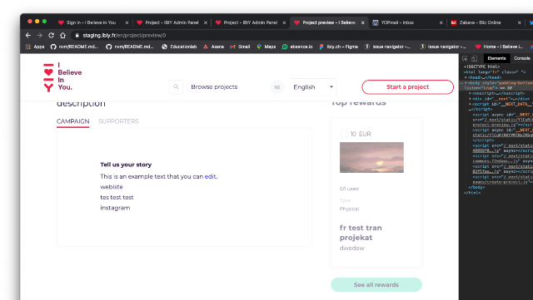Click the search magnifier icon on the site
This screenshot has width=533, height=300.
[x=176, y=87]
